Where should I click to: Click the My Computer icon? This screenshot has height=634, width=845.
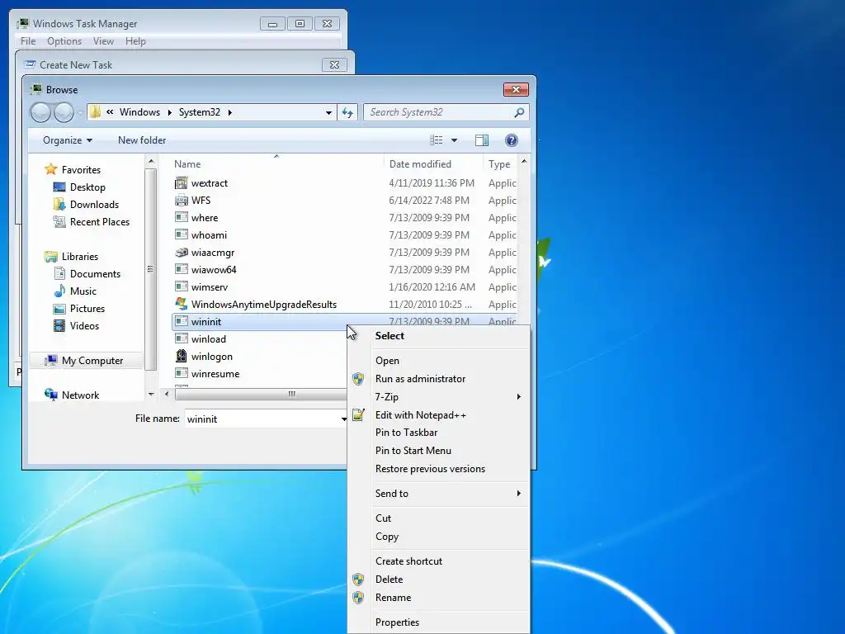click(50, 360)
